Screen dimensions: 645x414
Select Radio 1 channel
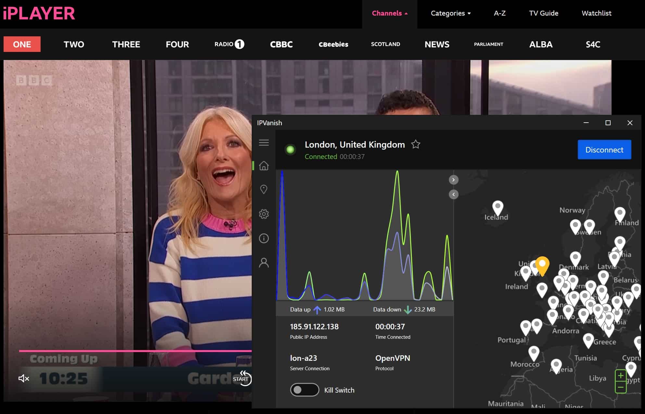[229, 44]
